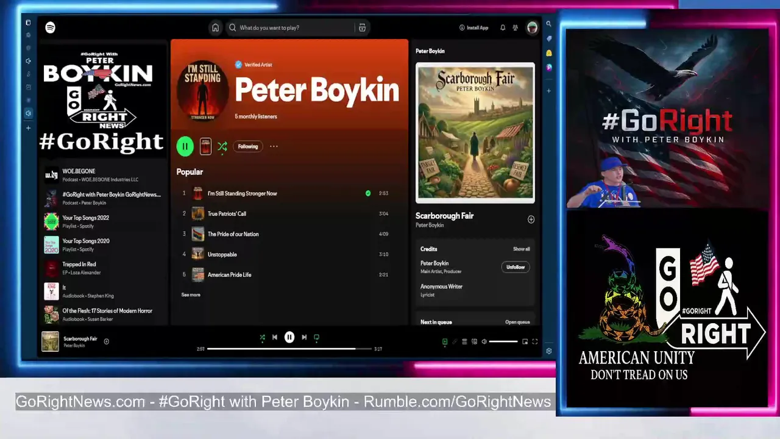Open 'Of the Flesh' audiobook
Image resolution: width=780 pixels, height=439 pixels.
pyautogui.click(x=102, y=314)
